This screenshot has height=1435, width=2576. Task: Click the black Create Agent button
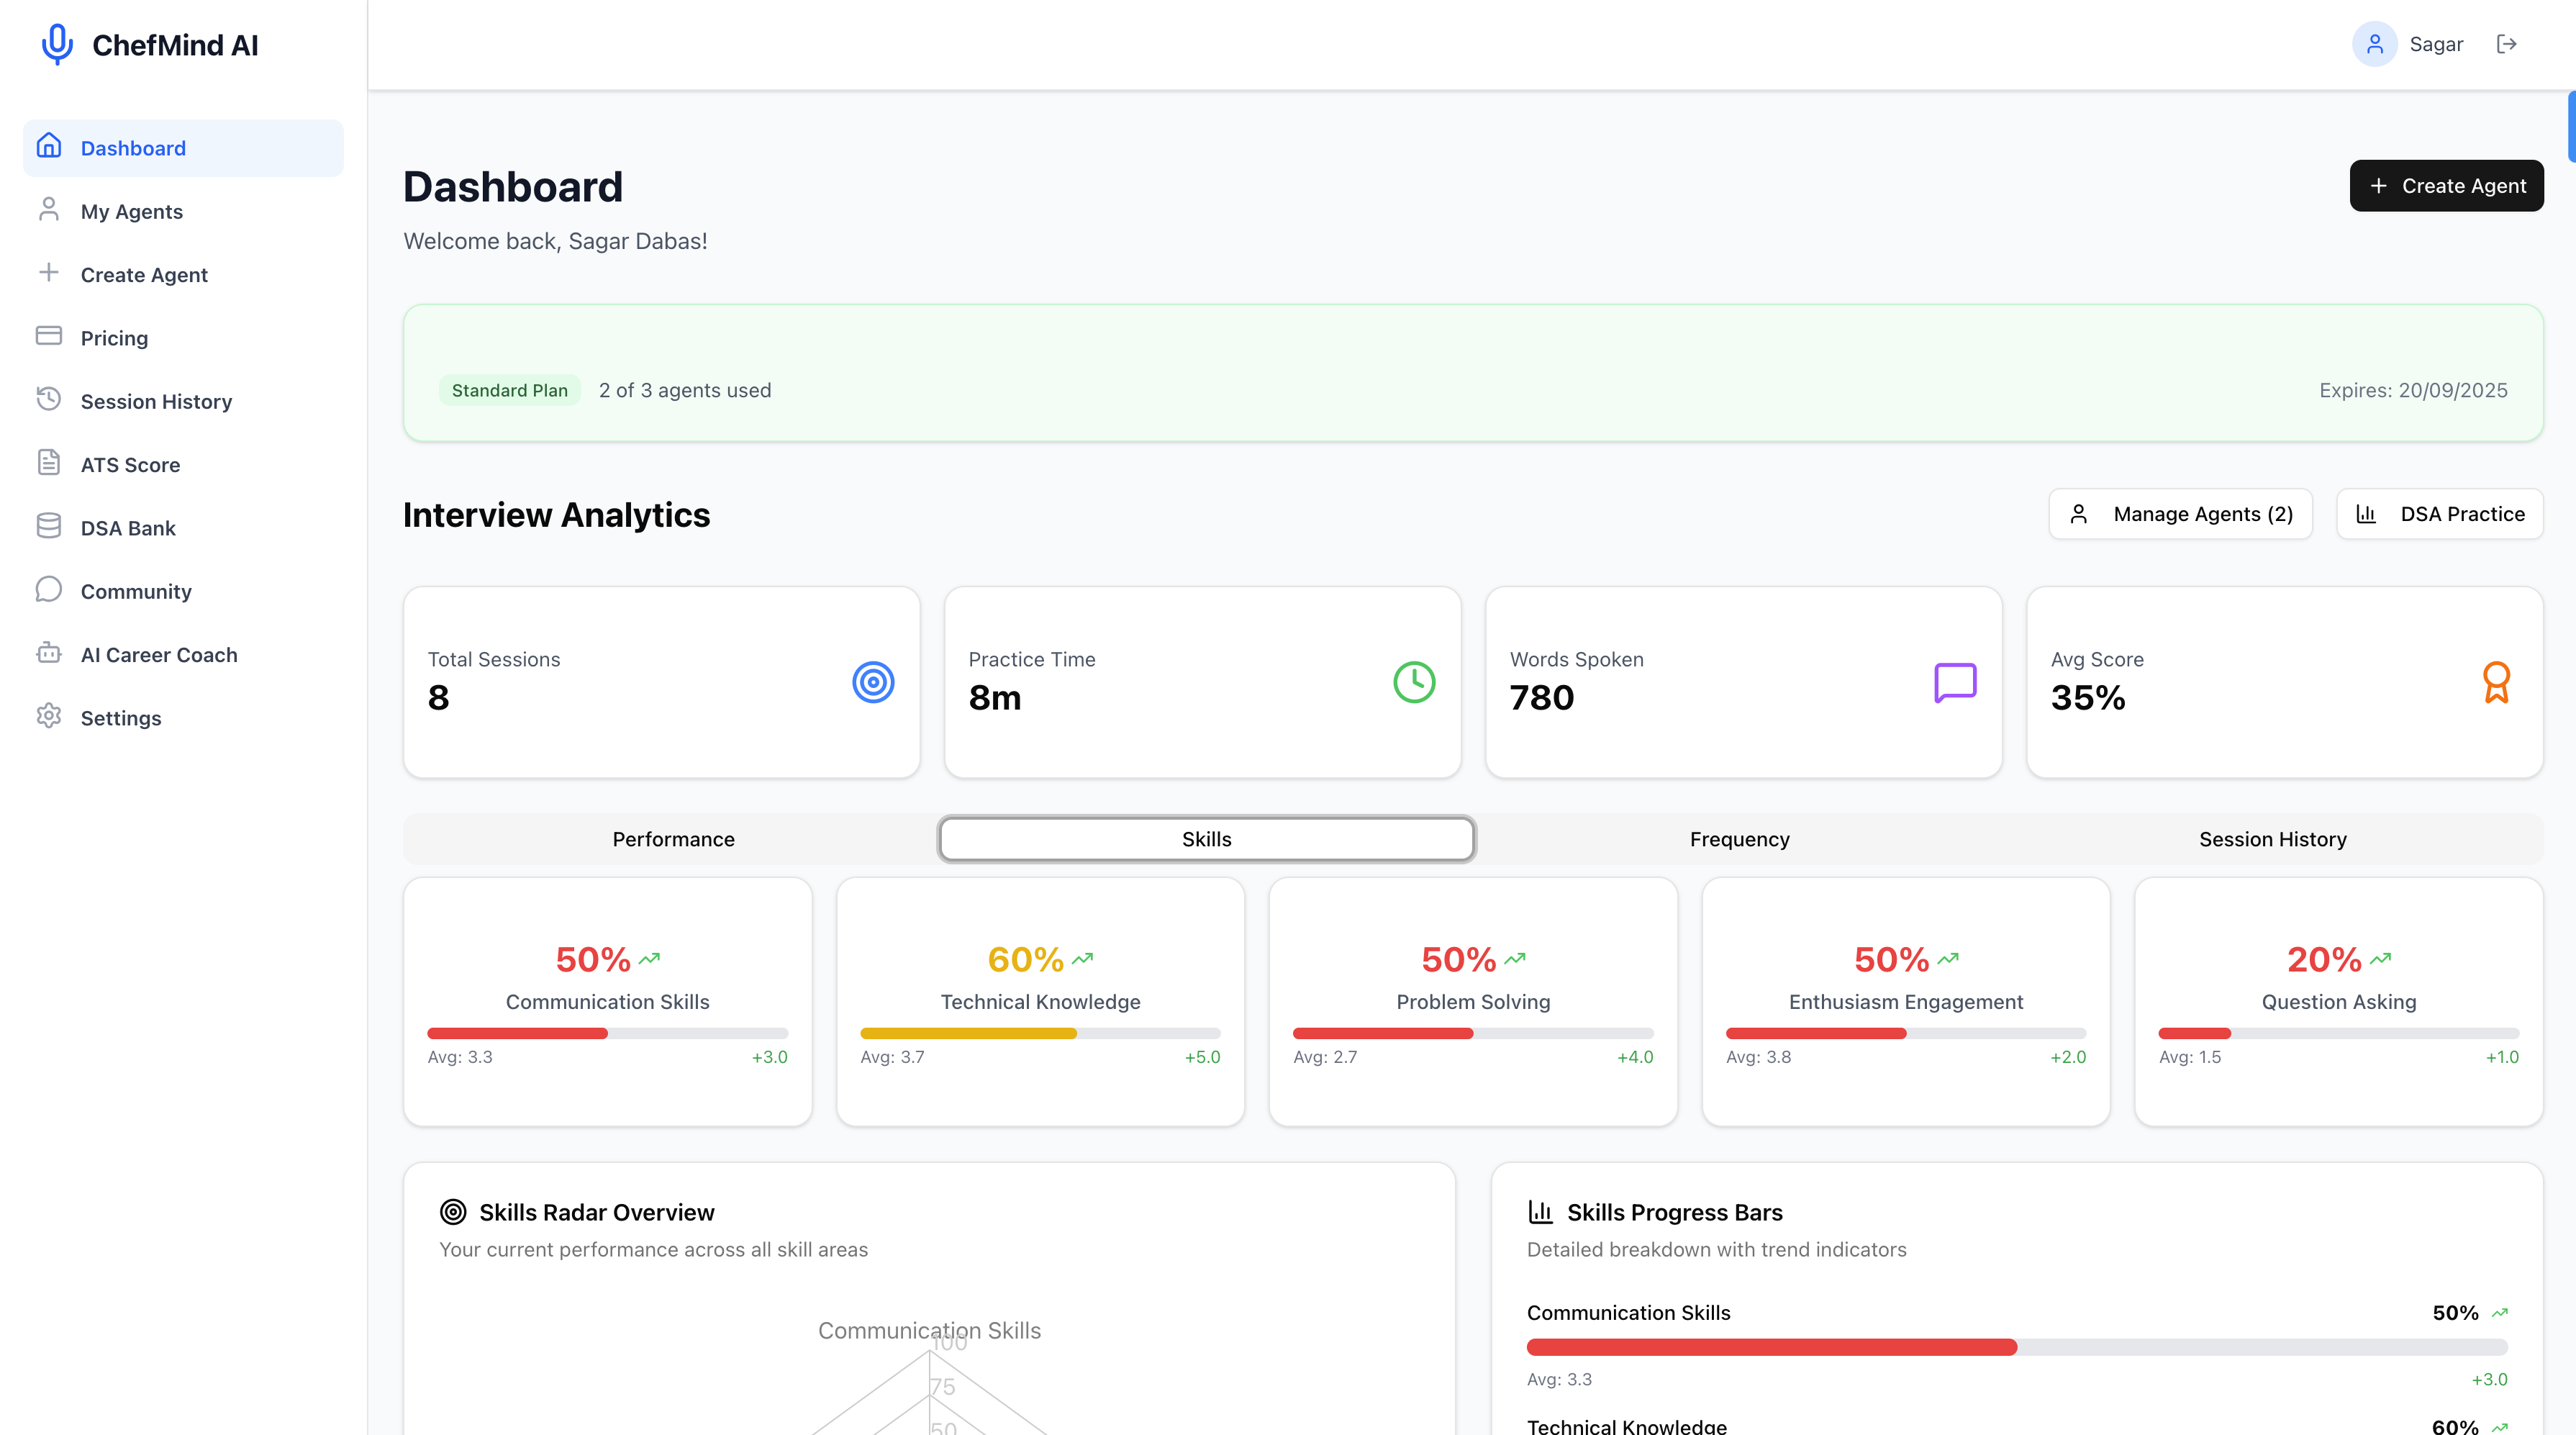pos(2446,185)
